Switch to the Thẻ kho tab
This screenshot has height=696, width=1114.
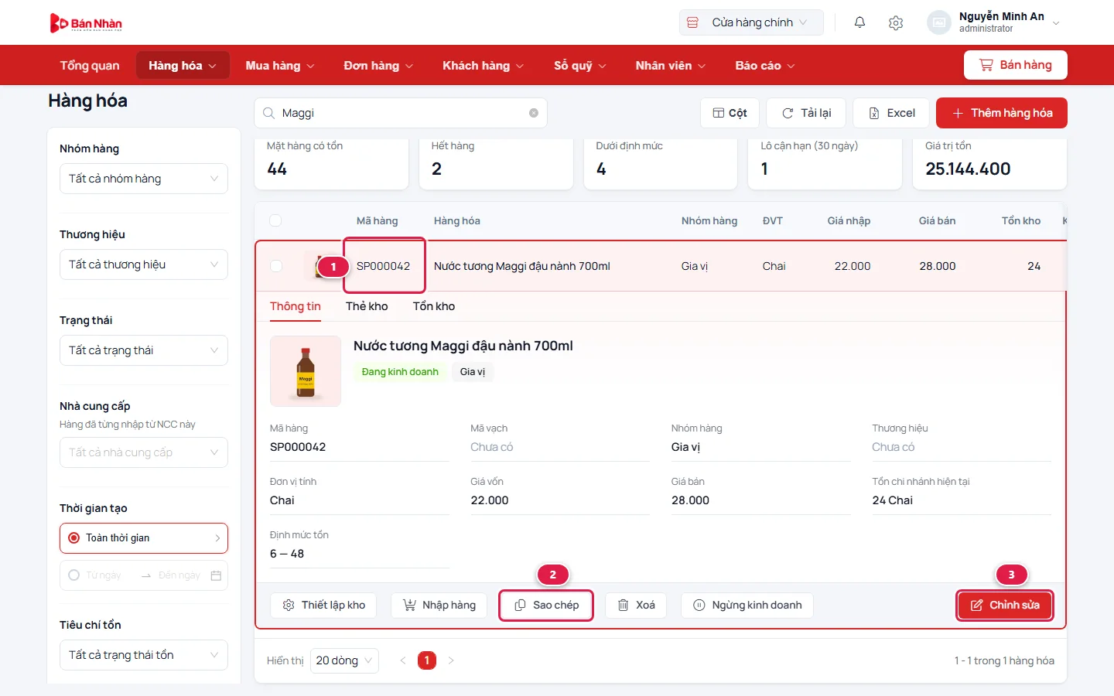tap(367, 306)
